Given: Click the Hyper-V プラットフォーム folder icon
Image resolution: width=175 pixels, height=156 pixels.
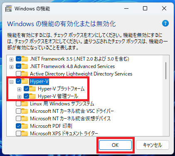Looking at the screenshot, I should tap(32, 89).
